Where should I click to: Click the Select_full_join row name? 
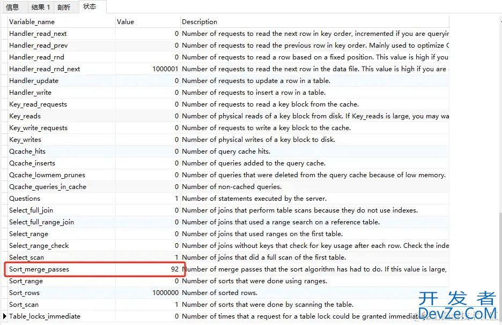31,210
